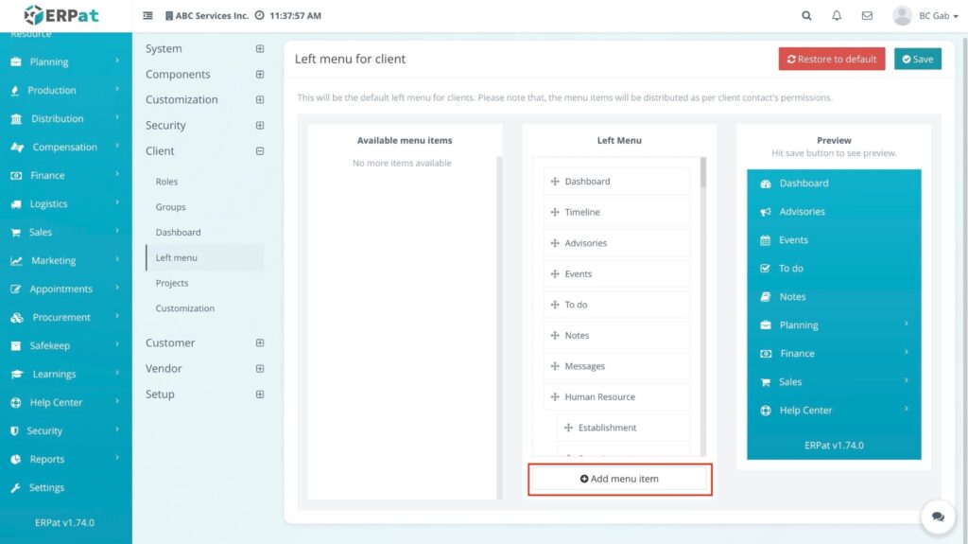Click the Settings wrench icon
This screenshot has width=968, height=544.
(x=15, y=488)
